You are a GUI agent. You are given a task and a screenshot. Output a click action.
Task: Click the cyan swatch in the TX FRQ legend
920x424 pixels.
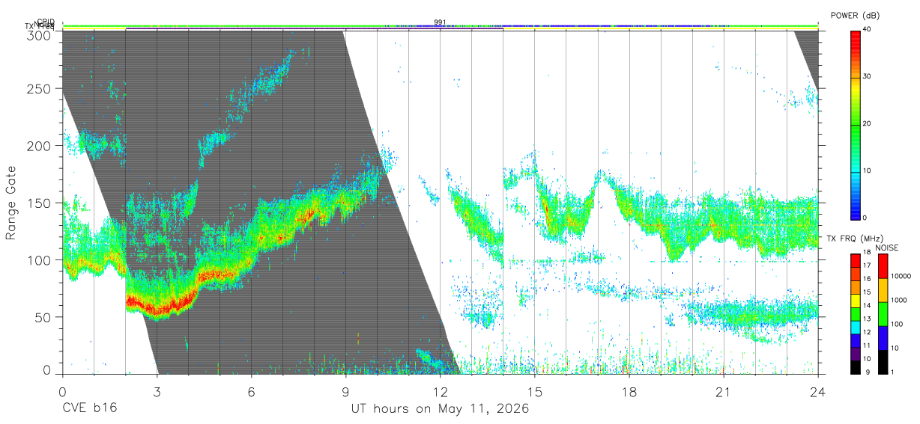(x=855, y=326)
